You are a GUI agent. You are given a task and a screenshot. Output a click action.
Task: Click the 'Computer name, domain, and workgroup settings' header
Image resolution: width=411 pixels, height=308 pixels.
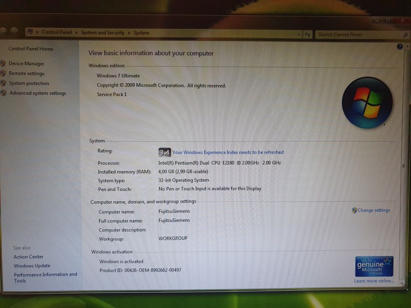[144, 201]
